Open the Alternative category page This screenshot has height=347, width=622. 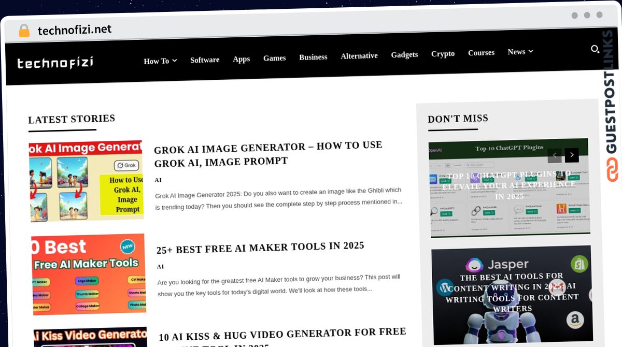click(359, 56)
